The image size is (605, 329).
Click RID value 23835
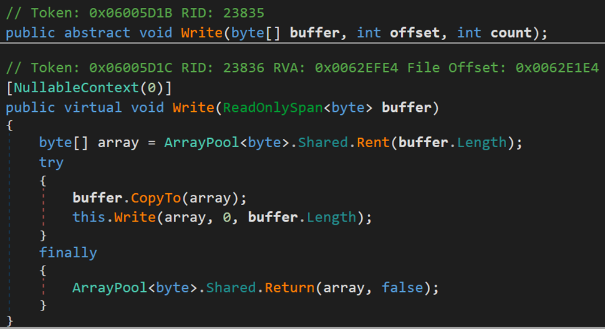tap(244, 13)
